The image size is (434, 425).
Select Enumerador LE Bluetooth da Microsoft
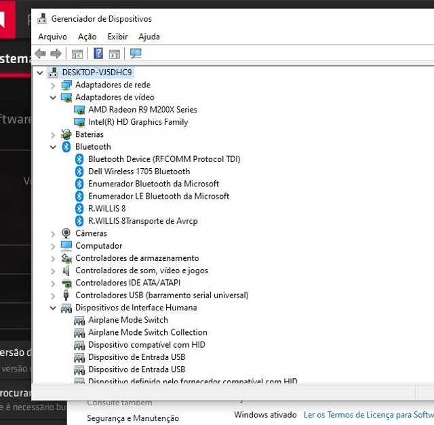(x=159, y=196)
